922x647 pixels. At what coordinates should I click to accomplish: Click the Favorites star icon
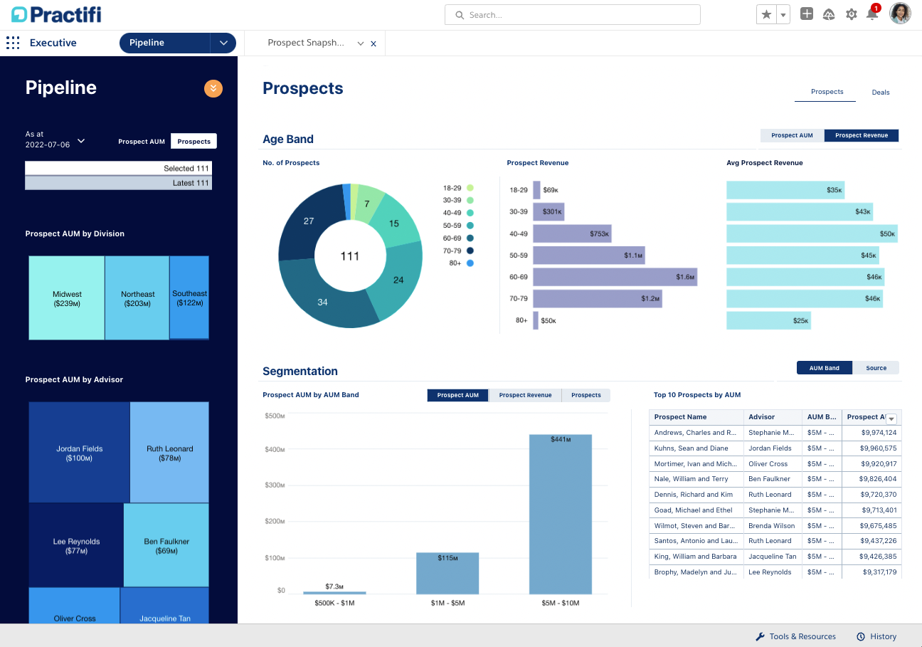(x=766, y=15)
